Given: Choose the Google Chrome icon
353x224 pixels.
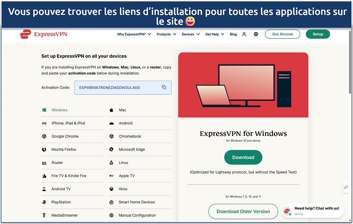Looking at the screenshot, I should click(x=44, y=136).
